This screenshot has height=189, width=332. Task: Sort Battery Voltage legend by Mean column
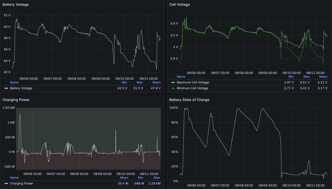click(156, 82)
